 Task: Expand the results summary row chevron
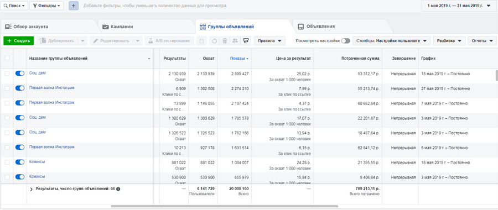click(x=32, y=190)
